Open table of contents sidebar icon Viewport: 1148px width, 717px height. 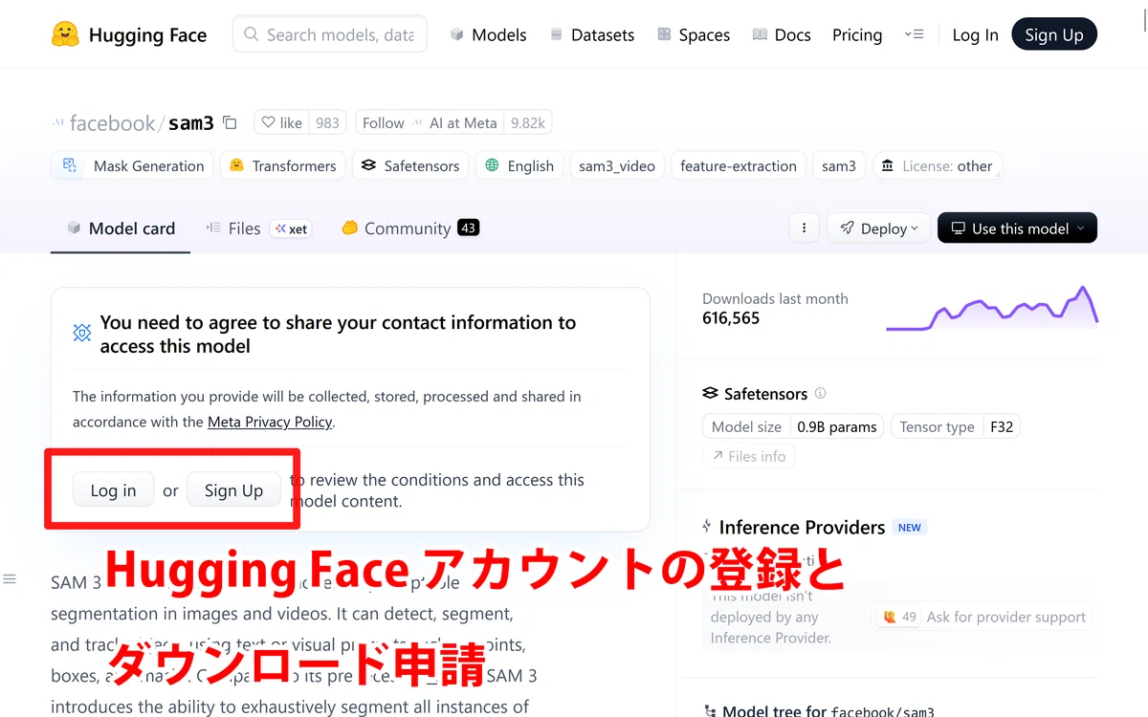10,578
